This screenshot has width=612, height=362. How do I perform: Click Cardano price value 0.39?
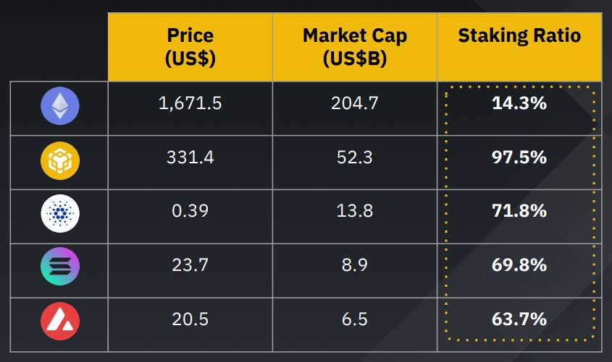click(x=190, y=211)
